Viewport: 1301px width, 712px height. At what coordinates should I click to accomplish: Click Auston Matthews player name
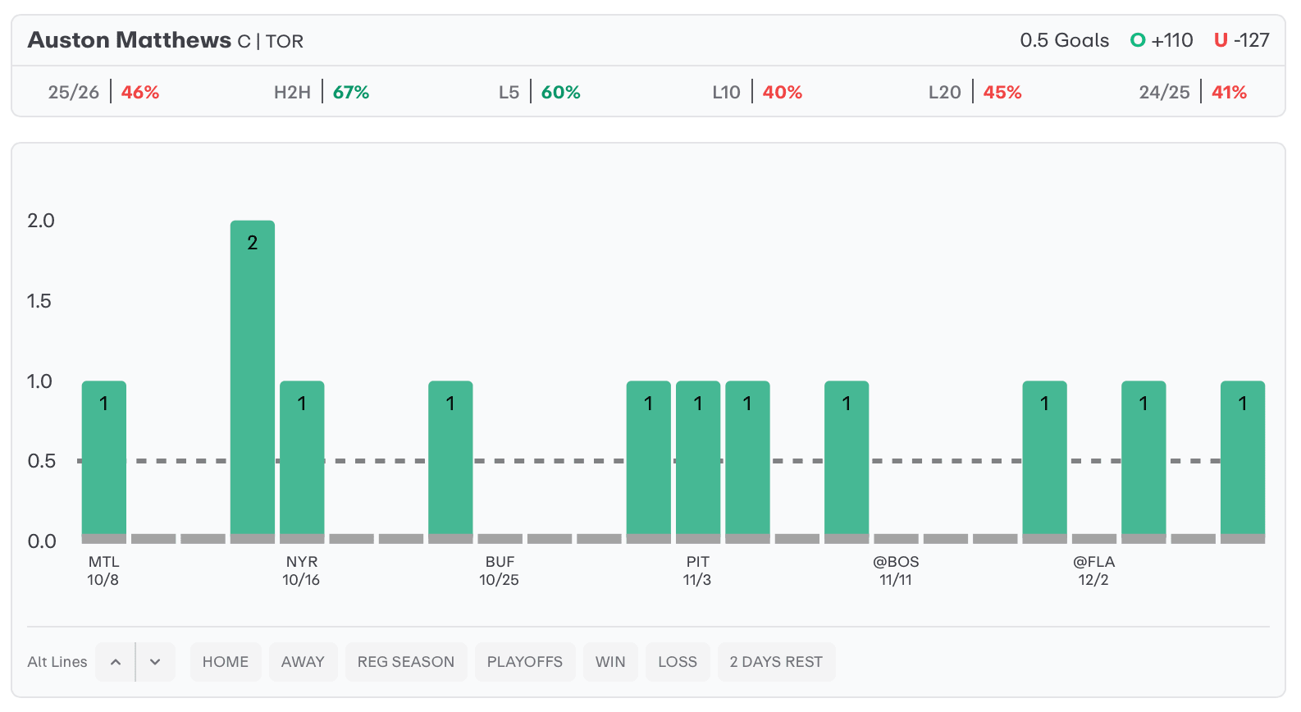click(130, 40)
